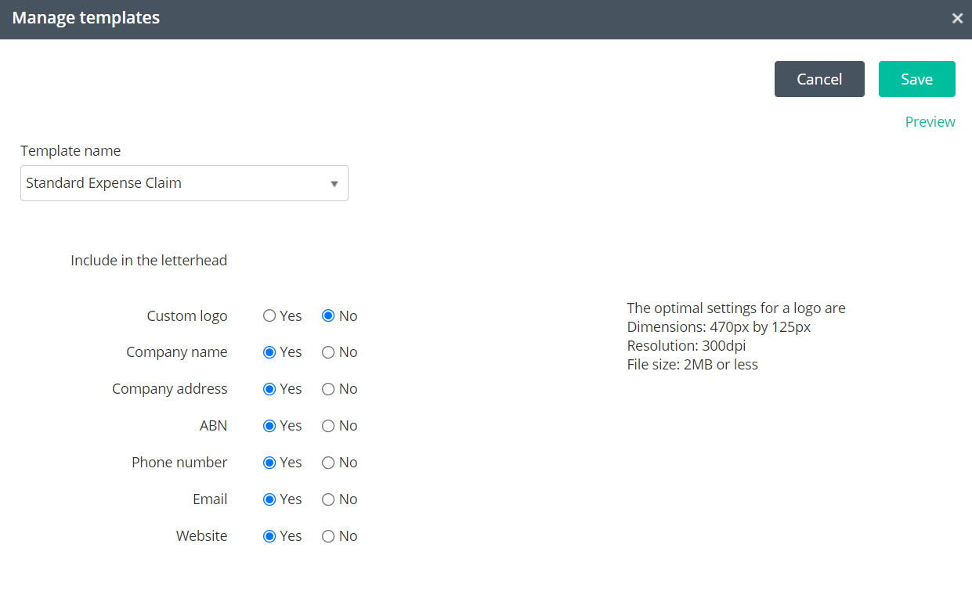Select Yes for Company name
The width and height of the screenshot is (972, 591).
tap(269, 352)
